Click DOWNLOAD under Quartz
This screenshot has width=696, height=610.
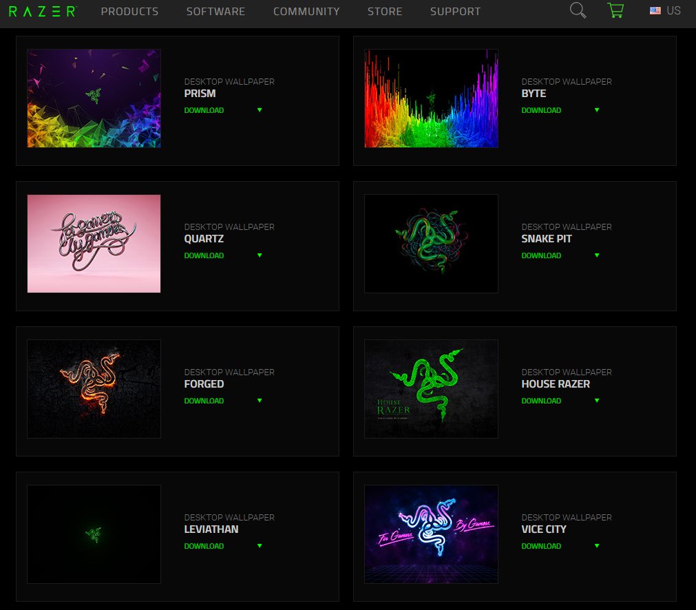204,255
